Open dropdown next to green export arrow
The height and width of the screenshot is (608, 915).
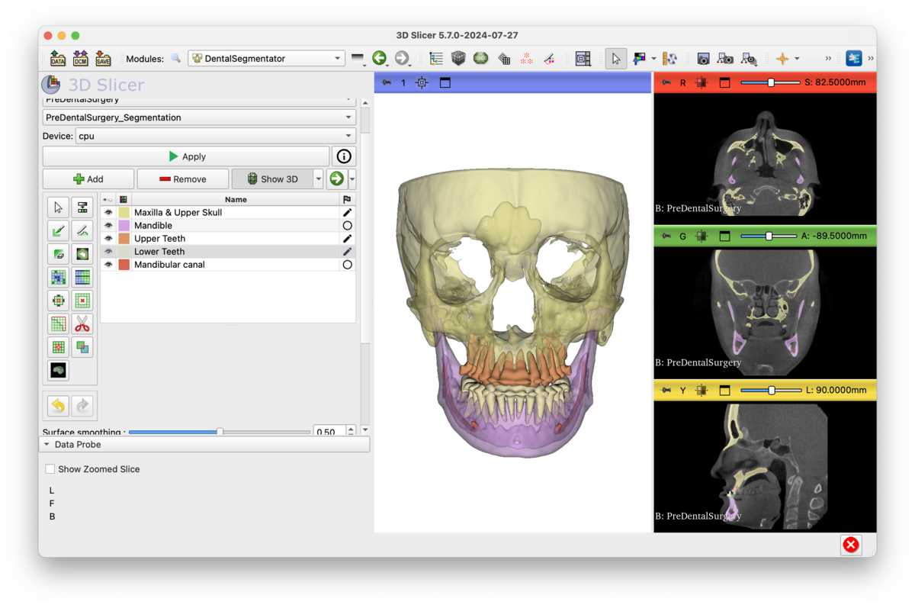coord(352,179)
